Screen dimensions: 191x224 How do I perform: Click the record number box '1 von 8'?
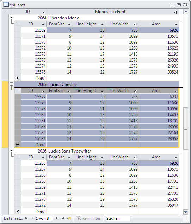(x=44, y=218)
